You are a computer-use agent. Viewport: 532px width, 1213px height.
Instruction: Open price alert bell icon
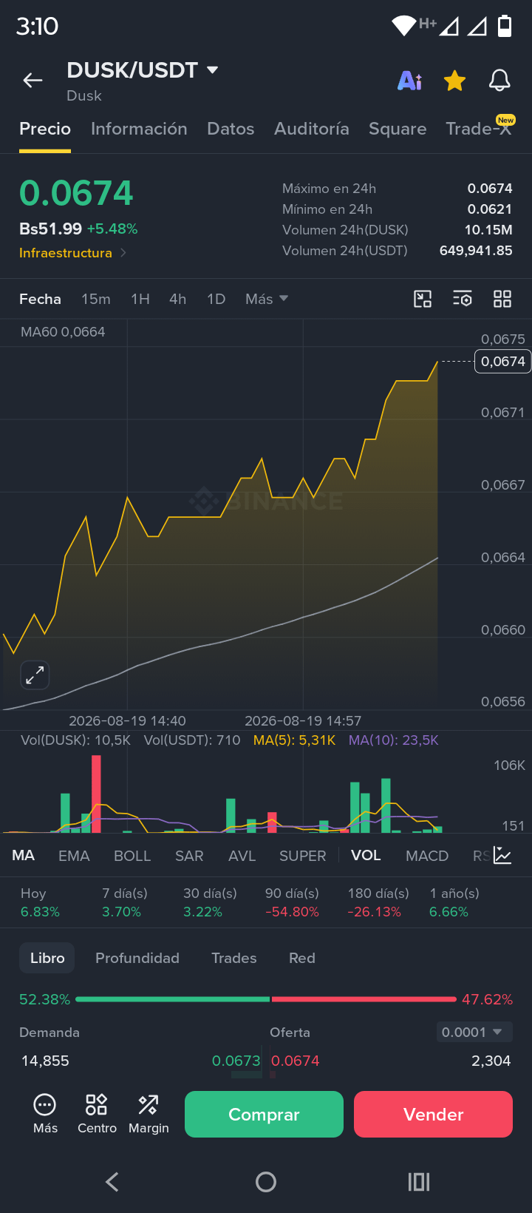coord(499,81)
